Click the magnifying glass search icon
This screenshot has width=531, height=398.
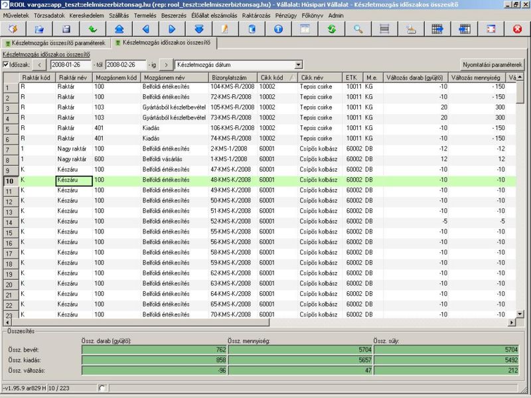[358, 29]
